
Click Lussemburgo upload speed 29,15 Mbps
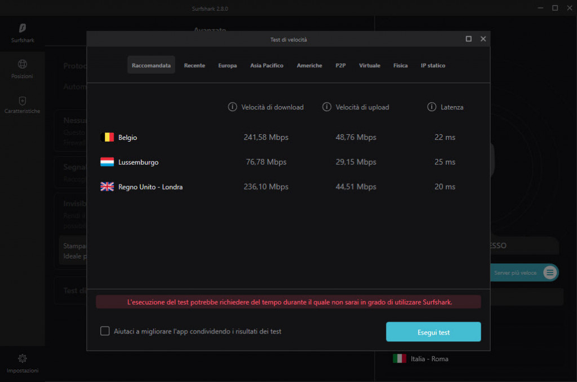[x=356, y=162]
